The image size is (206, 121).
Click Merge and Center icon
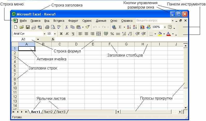click(99, 34)
